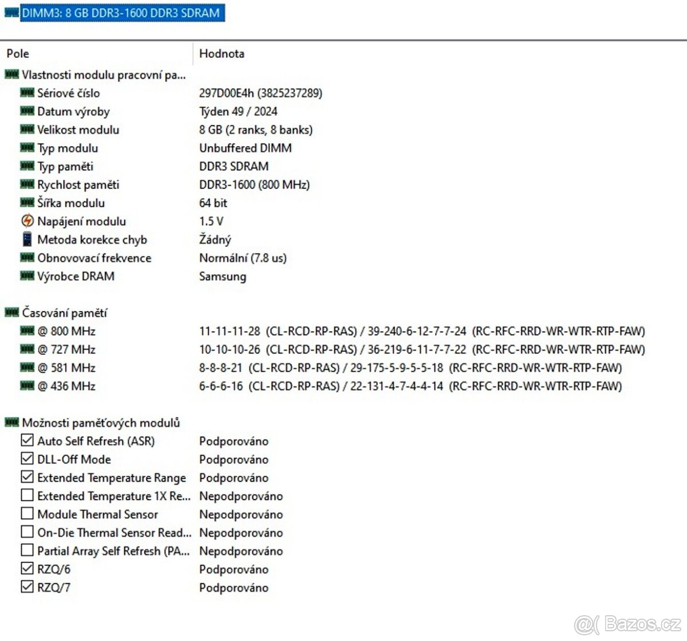Screen dimensions: 687x641
Task: Uncheck the RZQ/7 checkbox
Action: 27,587
